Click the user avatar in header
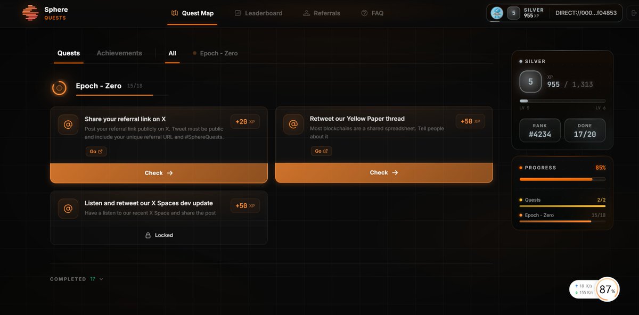 pyautogui.click(x=497, y=13)
